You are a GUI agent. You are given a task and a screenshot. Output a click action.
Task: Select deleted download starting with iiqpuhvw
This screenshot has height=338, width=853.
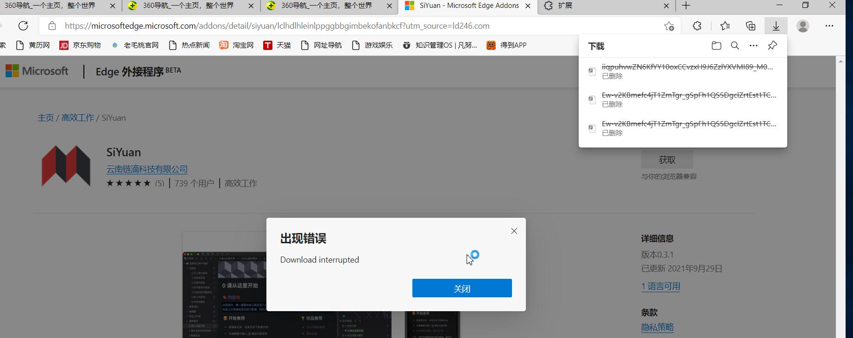tap(682, 71)
